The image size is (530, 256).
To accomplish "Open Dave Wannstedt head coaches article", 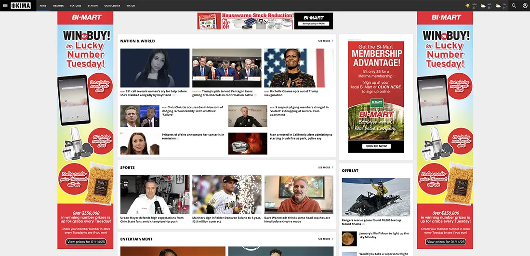I will click(x=297, y=220).
